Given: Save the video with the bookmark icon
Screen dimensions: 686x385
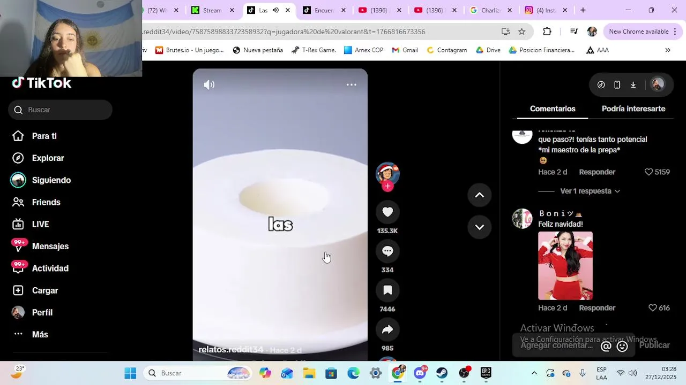Looking at the screenshot, I should coord(387,290).
